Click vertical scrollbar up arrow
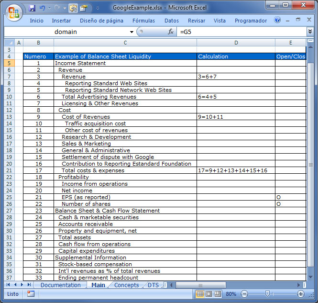This screenshot has width=318, height=303. (x=310, y=47)
